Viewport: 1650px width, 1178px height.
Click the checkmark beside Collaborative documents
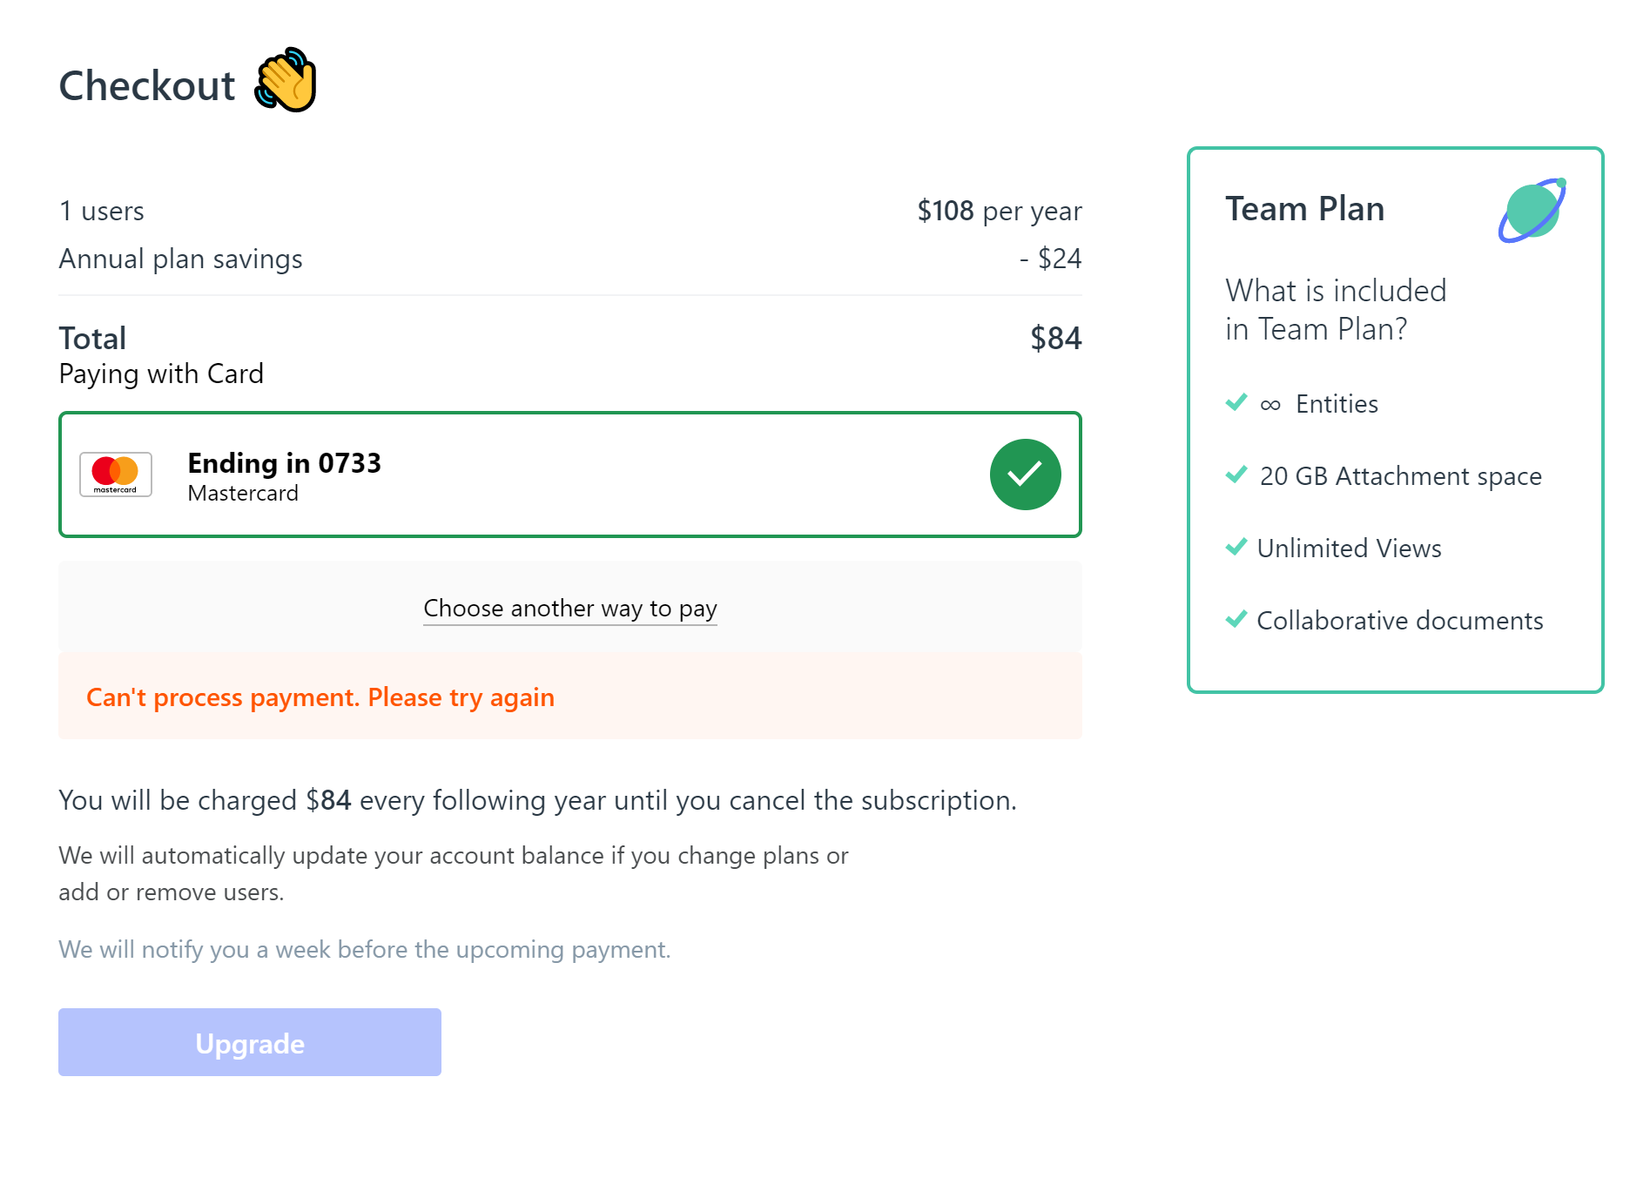pos(1236,619)
